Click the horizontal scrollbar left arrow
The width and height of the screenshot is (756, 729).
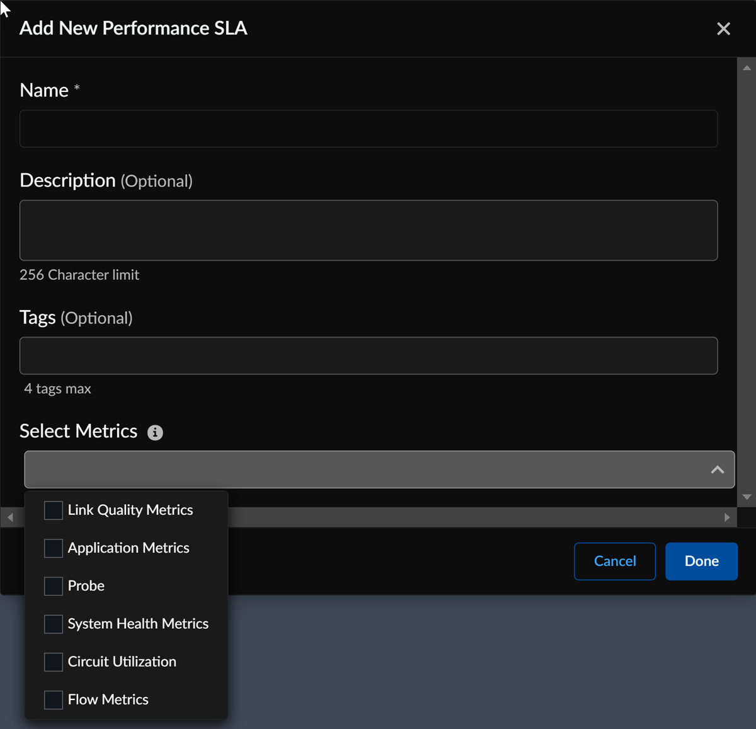point(10,517)
